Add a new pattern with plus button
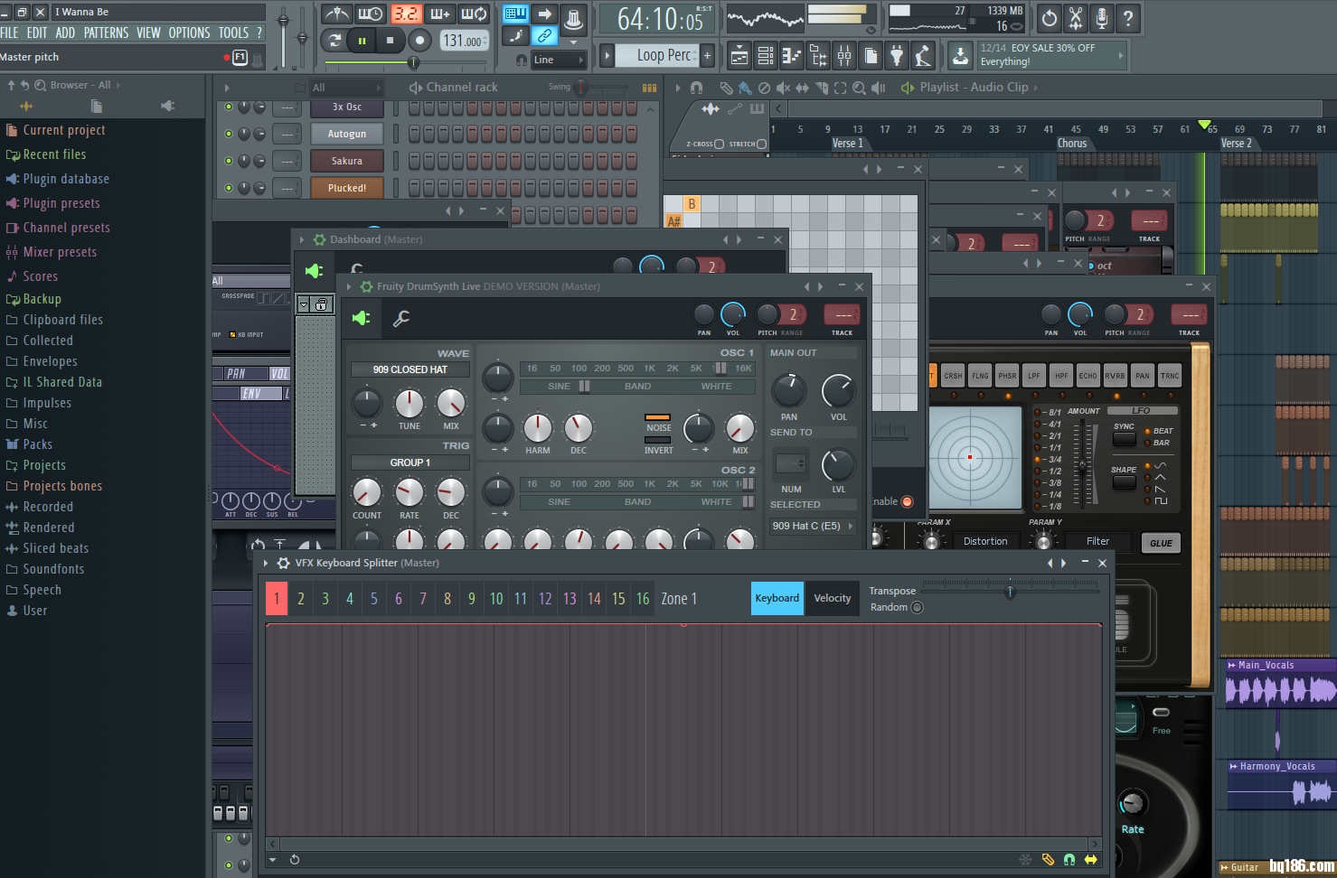The width and height of the screenshot is (1337, 878). (x=707, y=55)
